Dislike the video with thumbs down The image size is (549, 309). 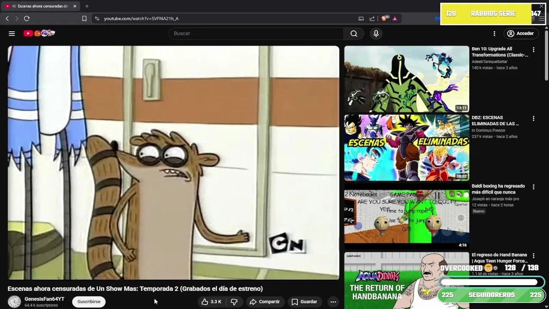coord(234,302)
